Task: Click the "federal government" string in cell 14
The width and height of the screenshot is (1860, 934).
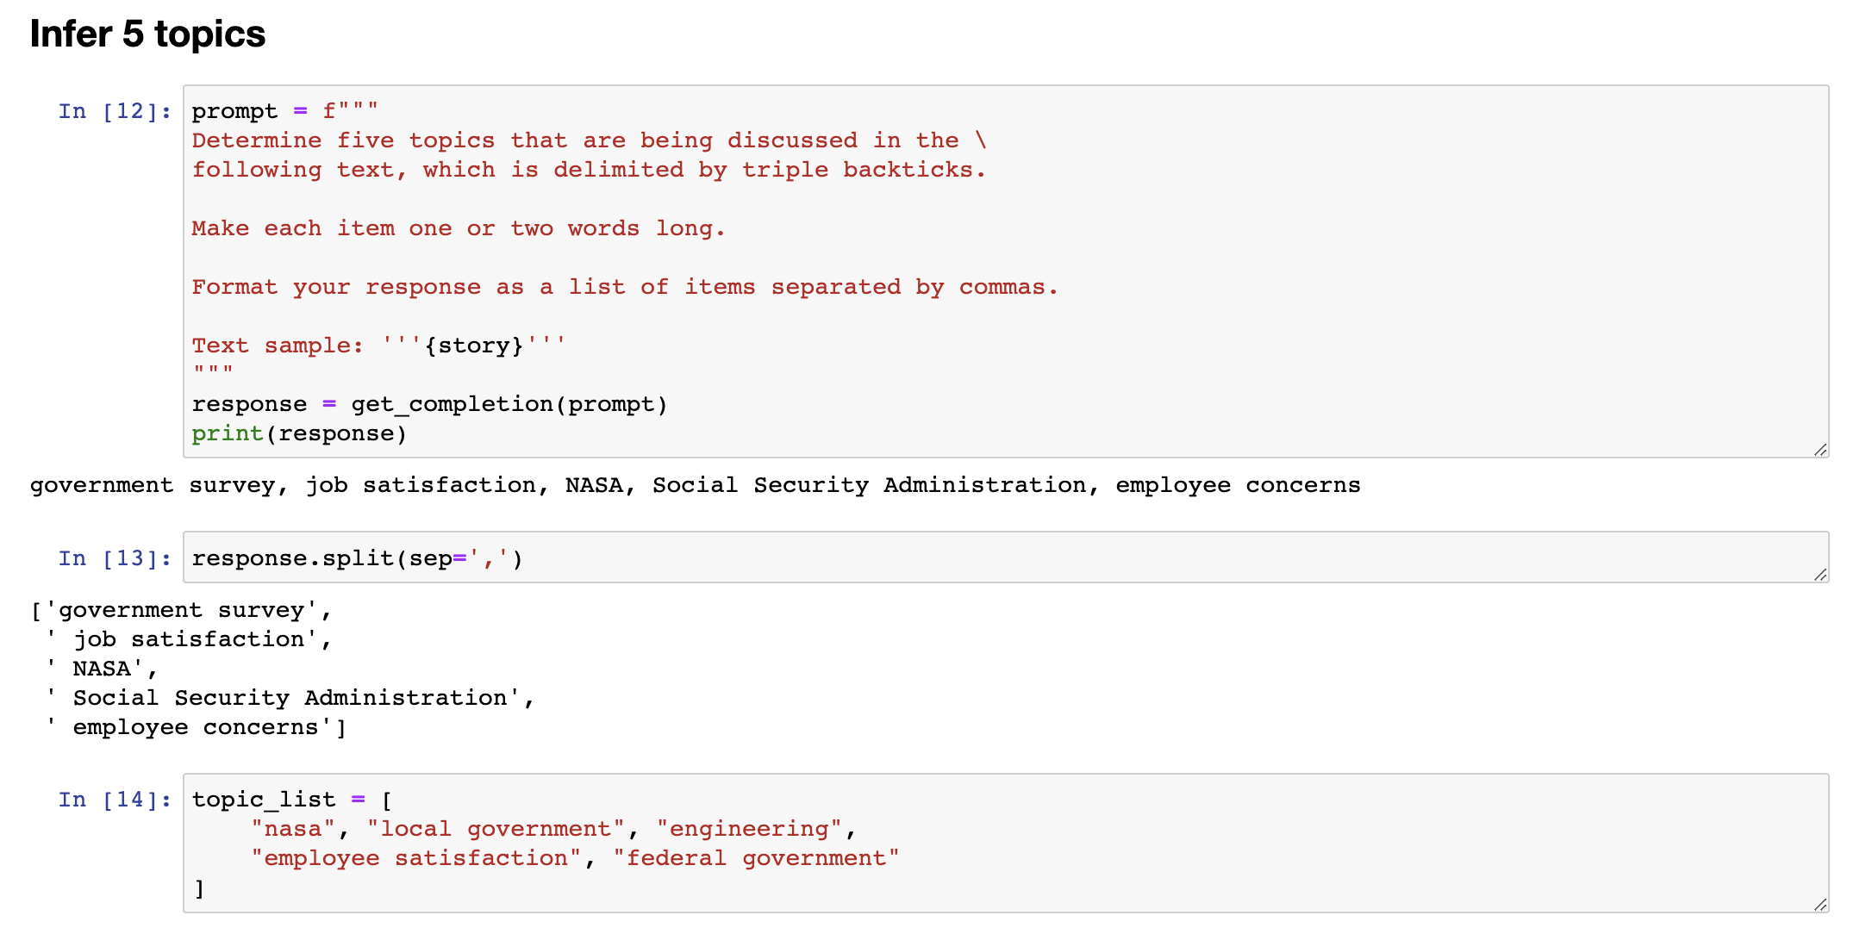Action: (x=756, y=858)
